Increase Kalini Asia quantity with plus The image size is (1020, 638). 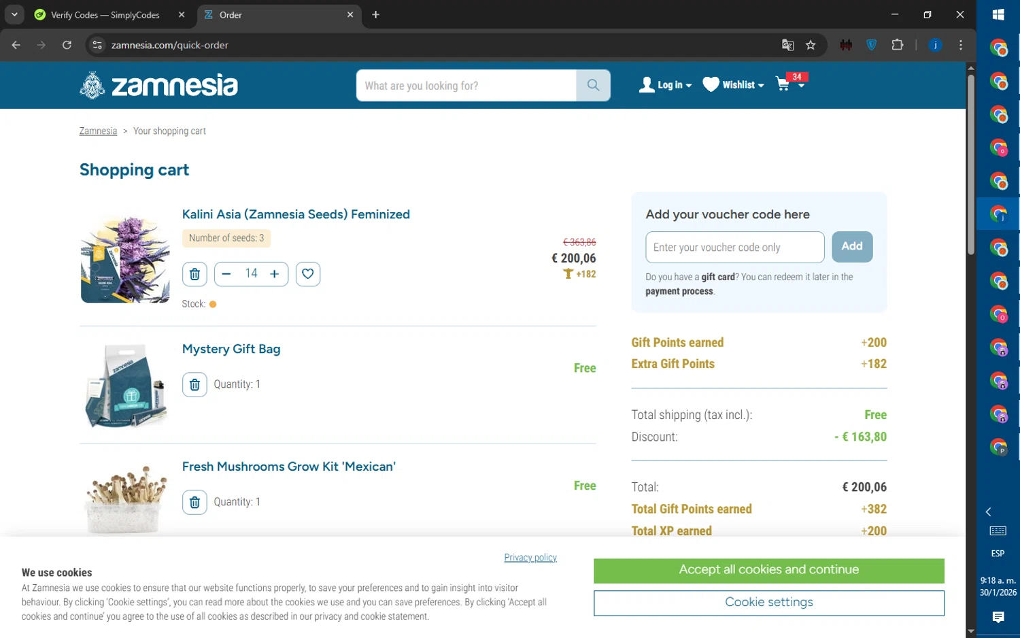(x=275, y=274)
